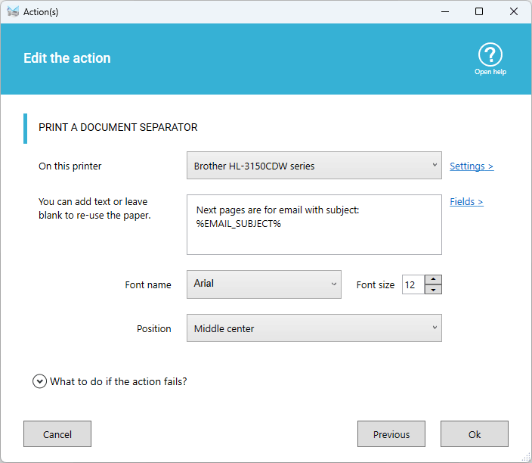The width and height of the screenshot is (532, 463).
Task: Open the Font name dropdown showing Arial
Action: click(x=264, y=284)
